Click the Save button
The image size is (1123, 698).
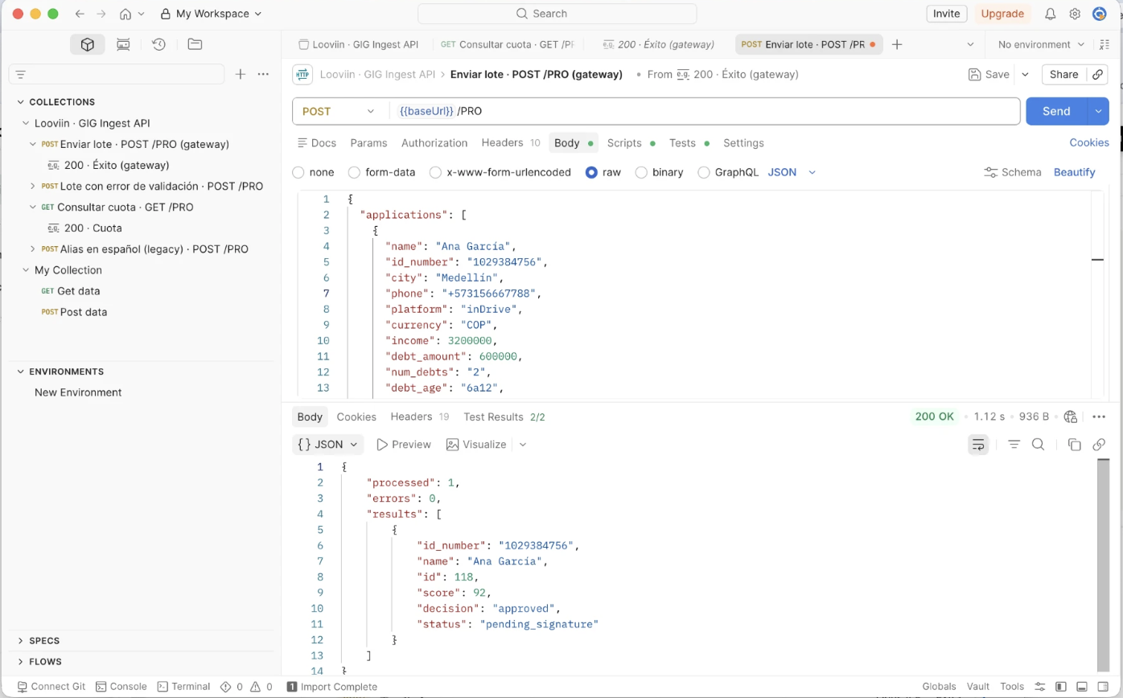pyautogui.click(x=989, y=74)
